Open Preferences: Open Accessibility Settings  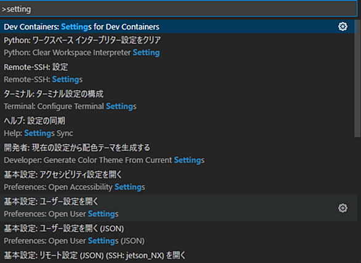tap(179, 181)
